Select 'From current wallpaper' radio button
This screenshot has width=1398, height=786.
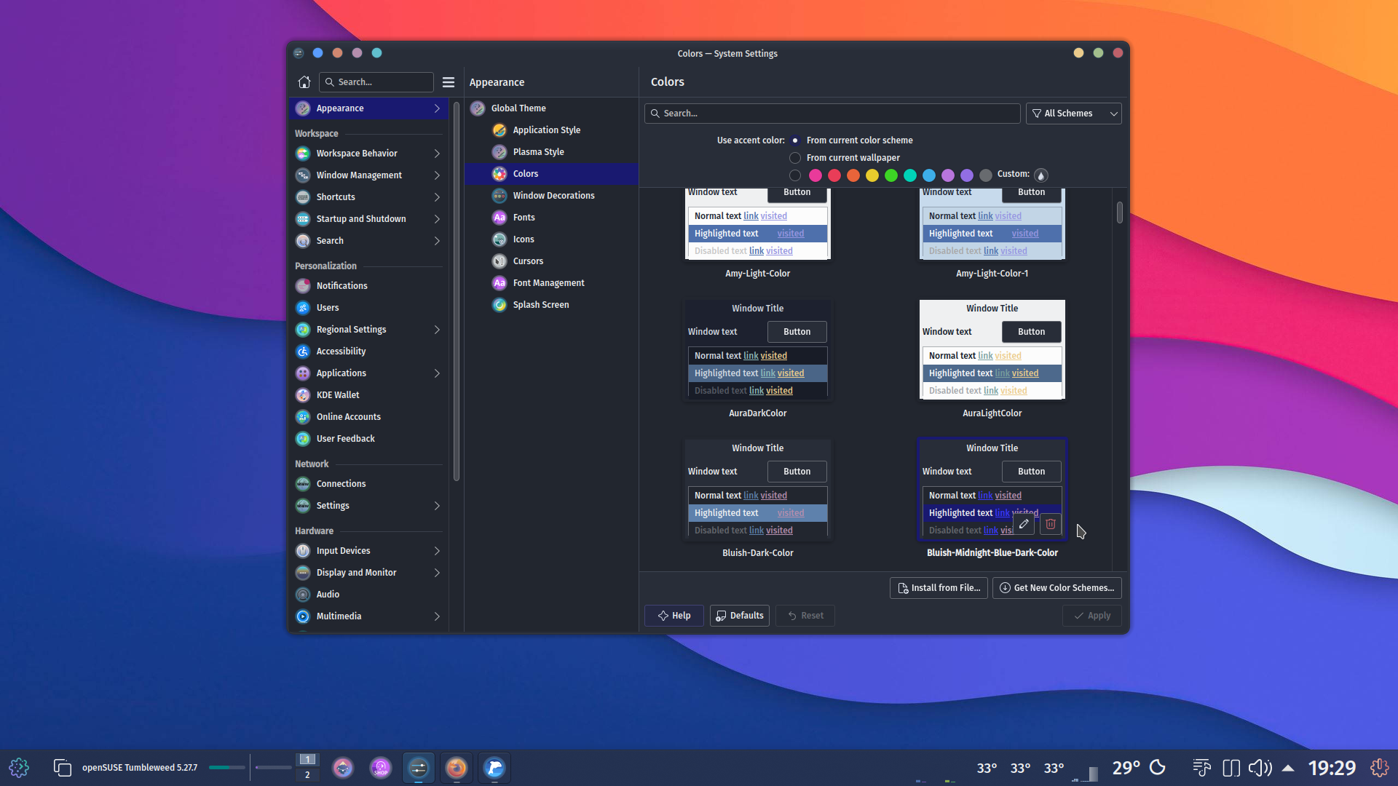pyautogui.click(x=795, y=158)
